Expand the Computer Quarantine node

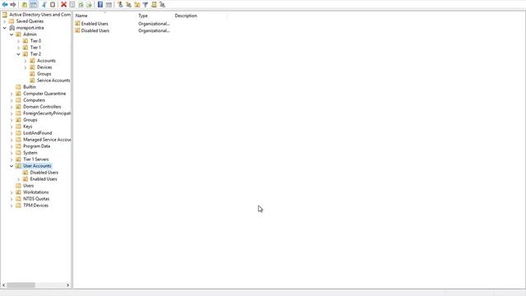click(12, 94)
